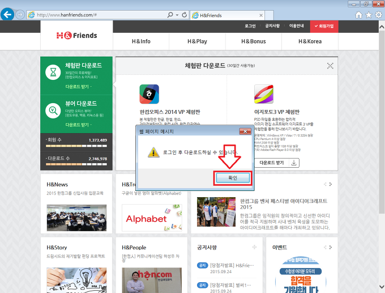
Task: Click next arrow in festival card
Action: [331, 184]
